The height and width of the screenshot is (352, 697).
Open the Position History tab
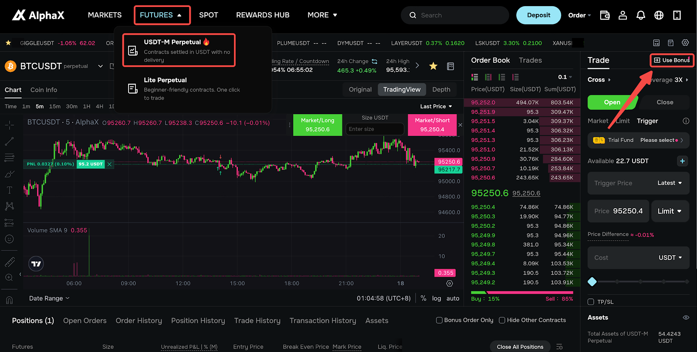(198, 321)
